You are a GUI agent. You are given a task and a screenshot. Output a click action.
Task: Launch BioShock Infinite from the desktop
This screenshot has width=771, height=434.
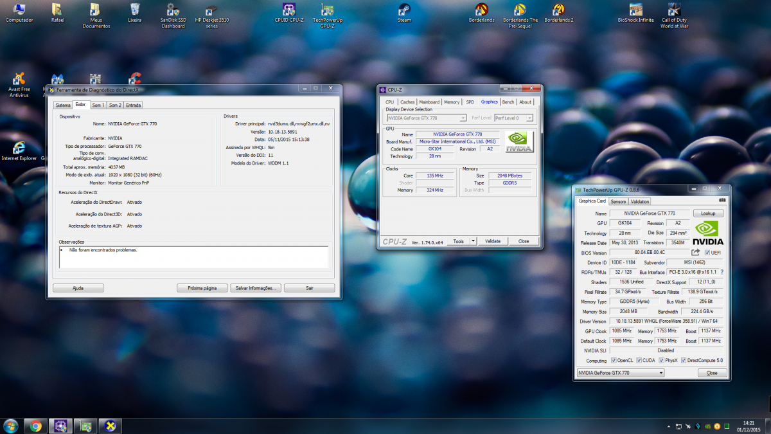click(x=636, y=13)
